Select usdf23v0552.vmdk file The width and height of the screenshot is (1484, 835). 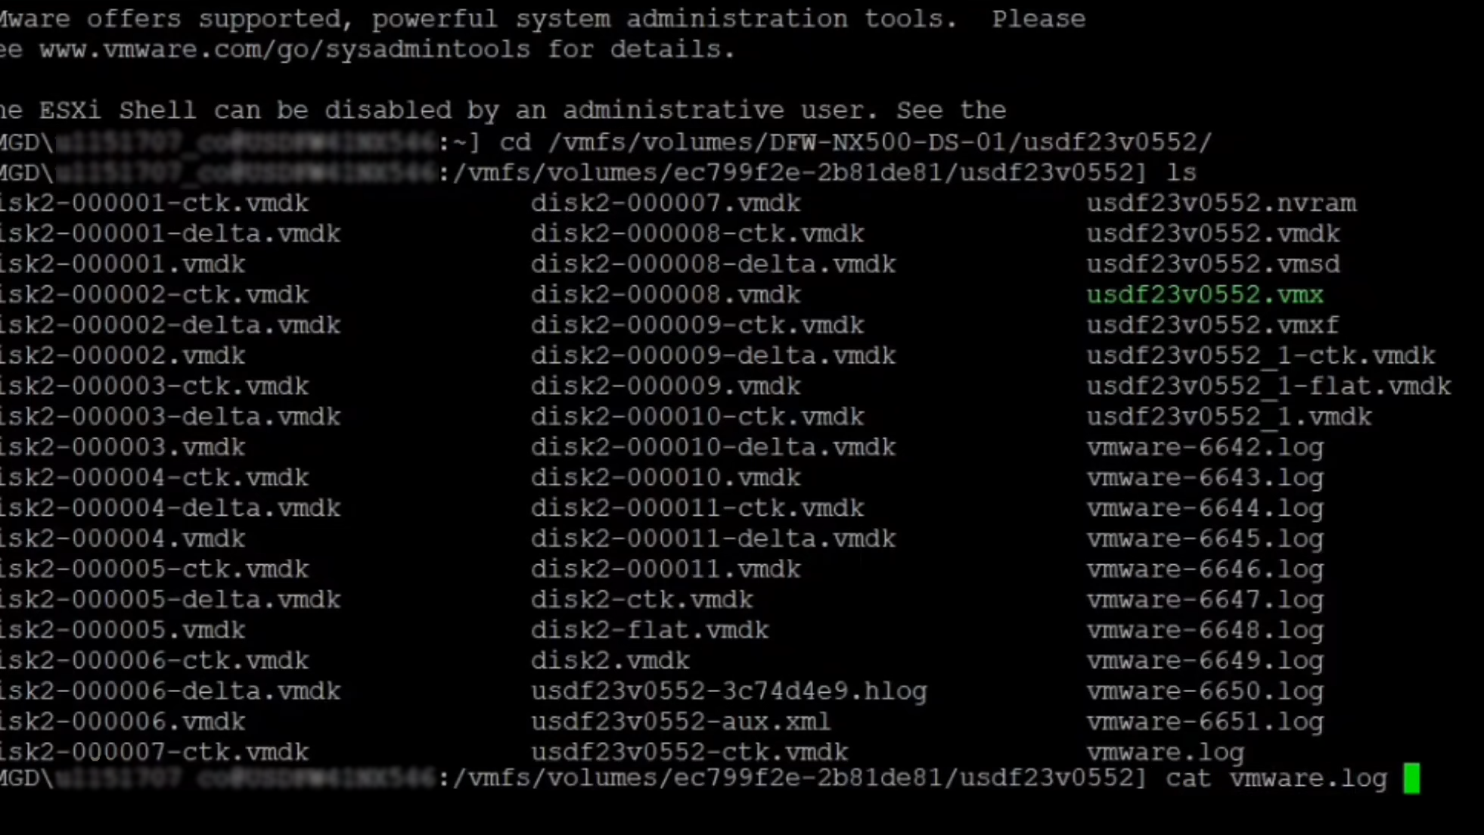click(1213, 232)
